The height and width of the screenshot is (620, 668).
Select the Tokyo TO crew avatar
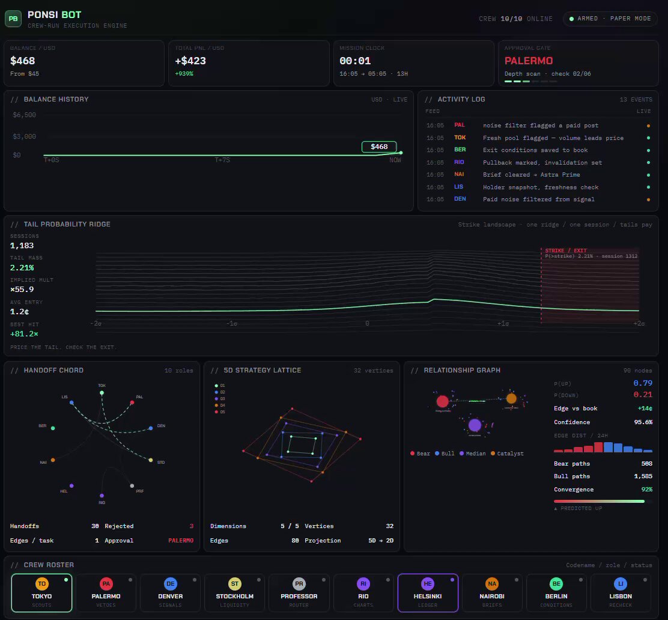(42, 583)
